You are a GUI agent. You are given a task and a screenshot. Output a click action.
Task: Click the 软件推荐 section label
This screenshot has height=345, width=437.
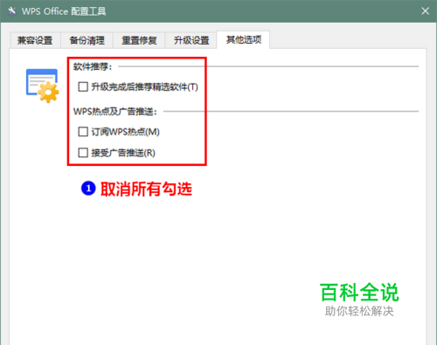coord(93,66)
